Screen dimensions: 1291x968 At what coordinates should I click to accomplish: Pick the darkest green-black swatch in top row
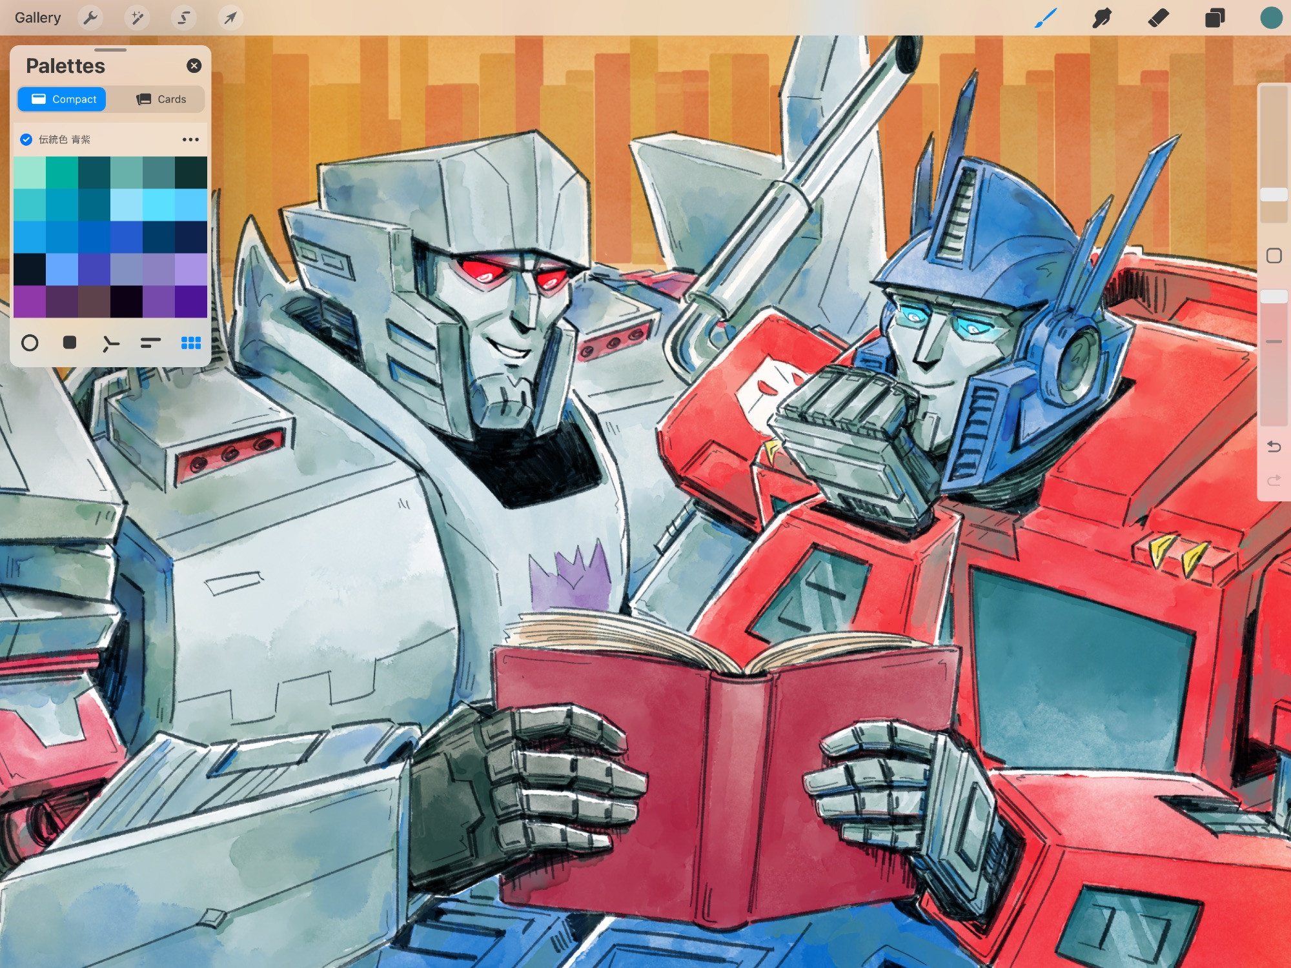(x=191, y=172)
